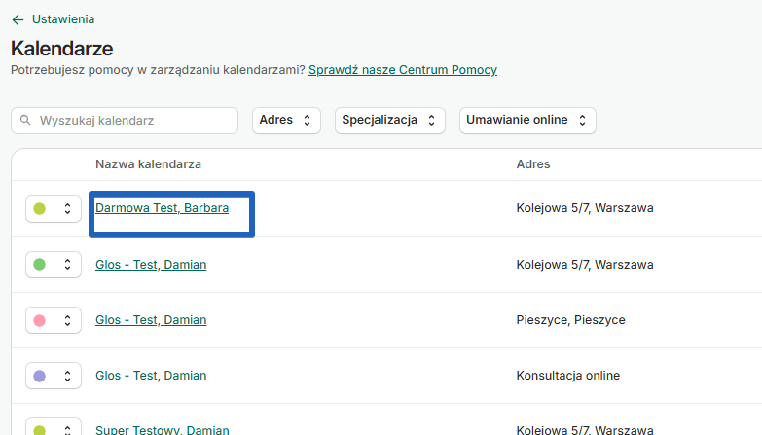Screen dimensions: 762x435
Task: Open the Sprawdź nasze Centrum Pomocy link
Action: [402, 70]
